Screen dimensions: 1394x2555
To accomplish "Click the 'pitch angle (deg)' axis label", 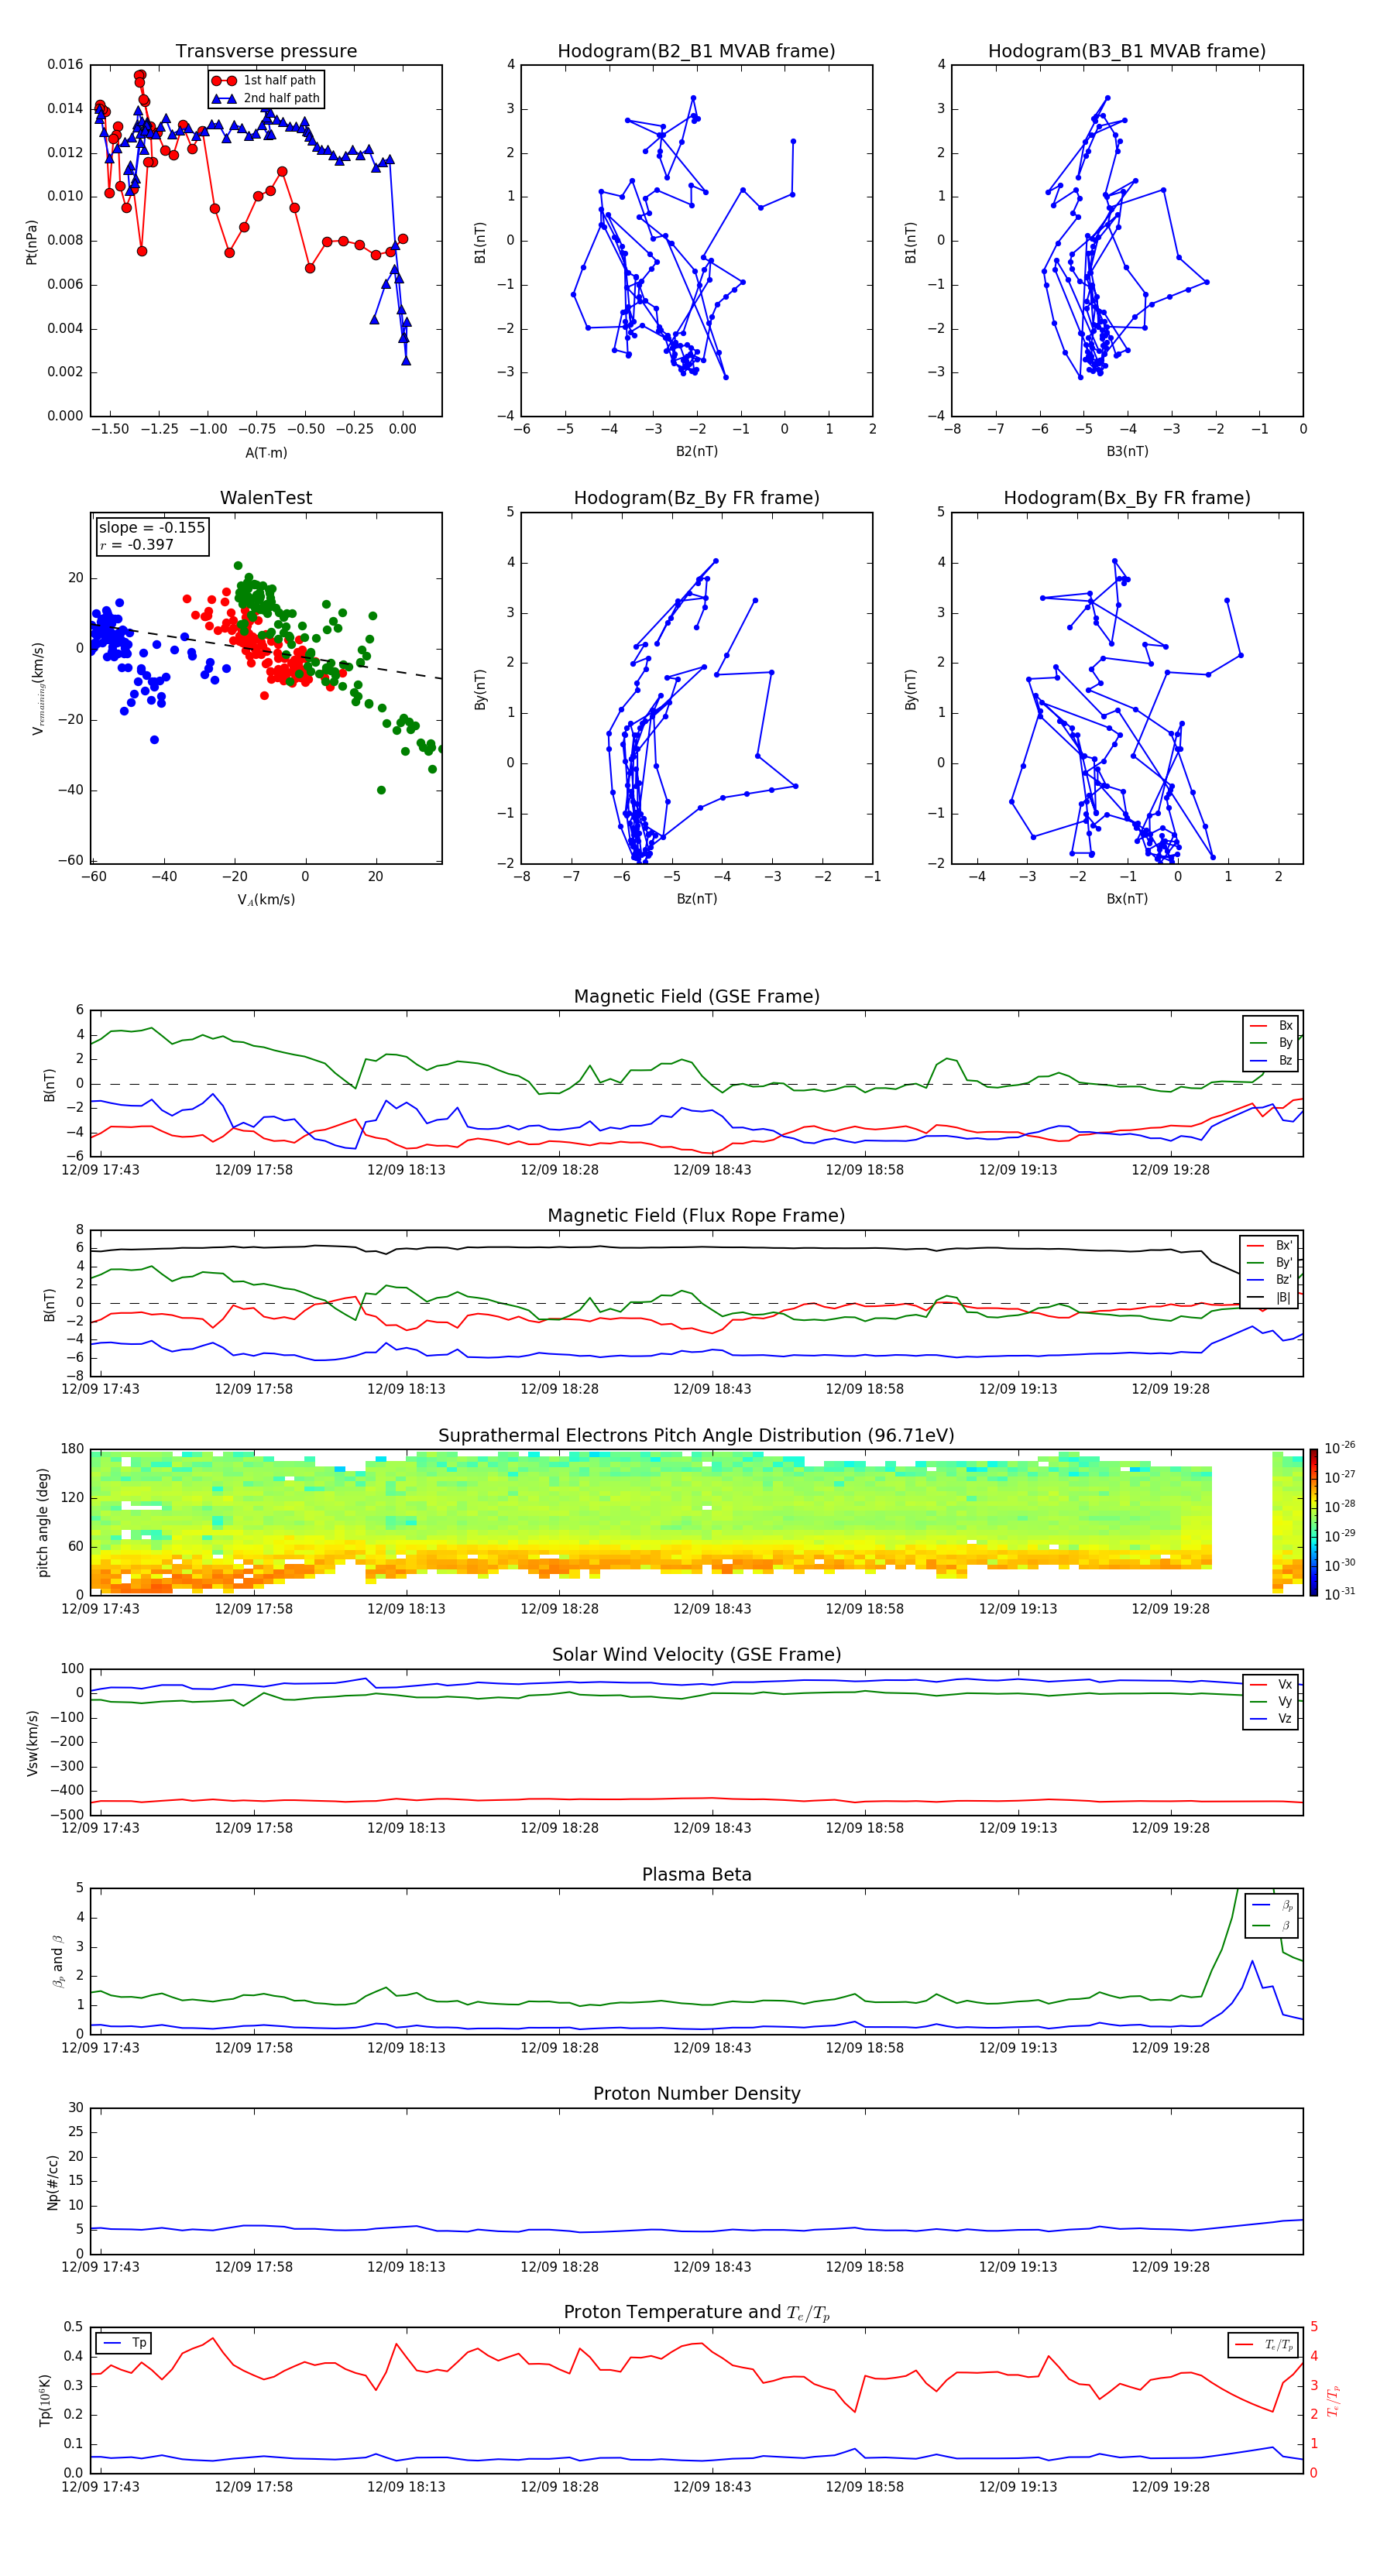I will point(43,1524).
